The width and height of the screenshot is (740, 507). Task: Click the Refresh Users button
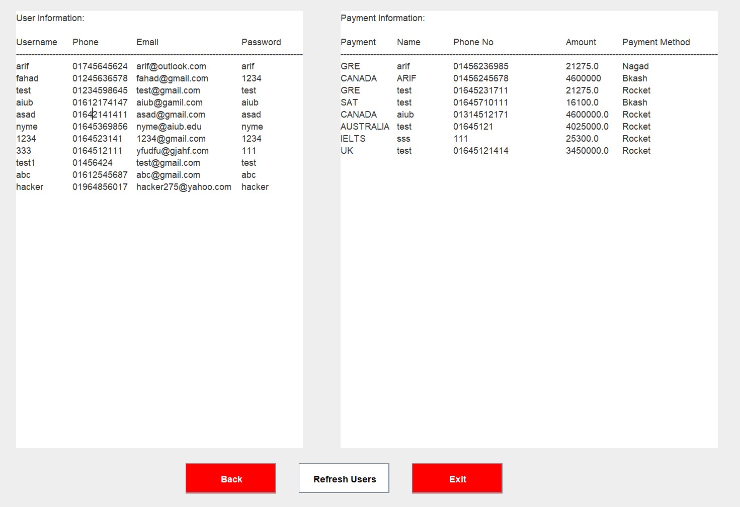pos(344,478)
